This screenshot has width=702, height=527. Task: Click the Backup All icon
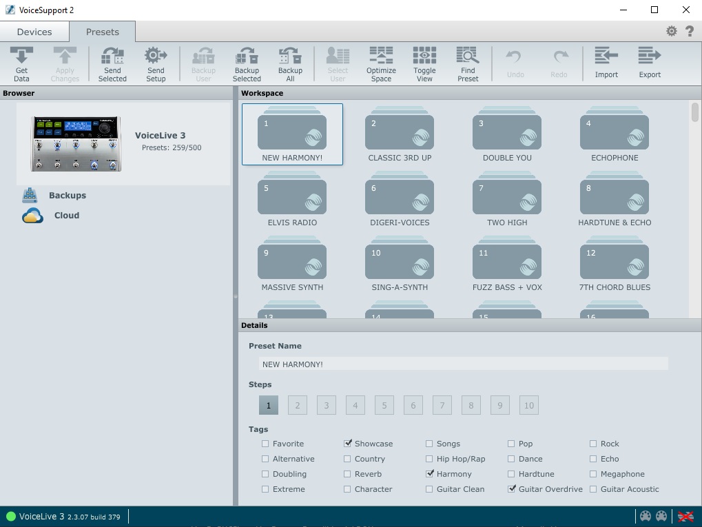pyautogui.click(x=290, y=64)
